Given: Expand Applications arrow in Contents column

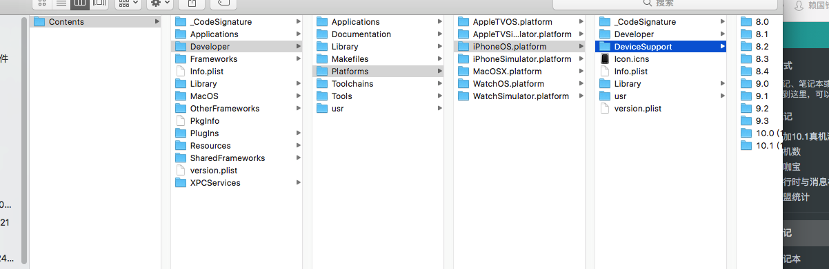Looking at the screenshot, I should [299, 34].
